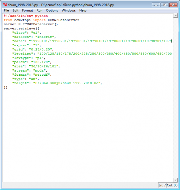Screen dimensions: 180x190
Task: Click the Ln: 7 status bar indicator
Action: click(x=162, y=185)
